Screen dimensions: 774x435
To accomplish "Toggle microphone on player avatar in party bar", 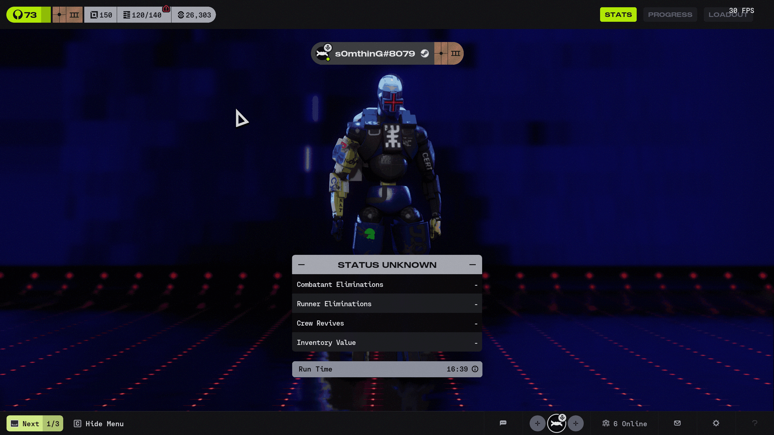I will (562, 417).
